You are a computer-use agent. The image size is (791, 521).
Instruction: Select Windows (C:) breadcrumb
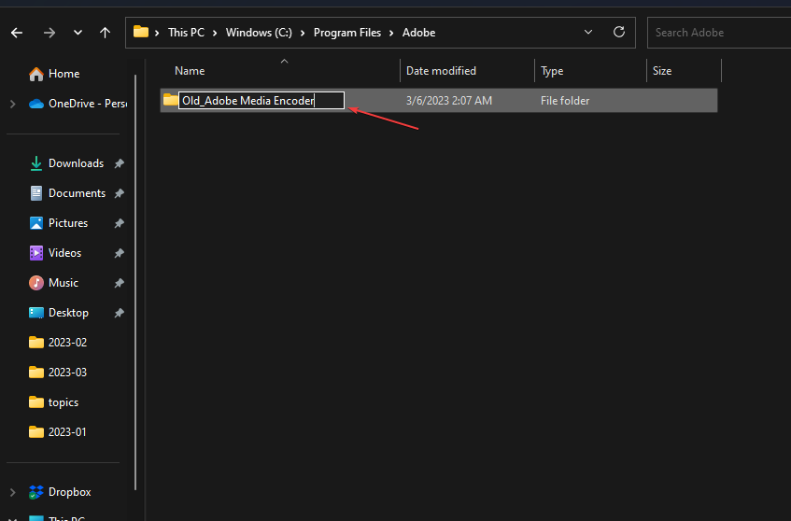[x=259, y=33]
